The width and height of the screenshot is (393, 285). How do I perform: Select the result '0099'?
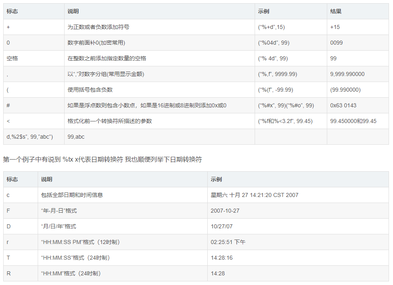(x=336, y=43)
